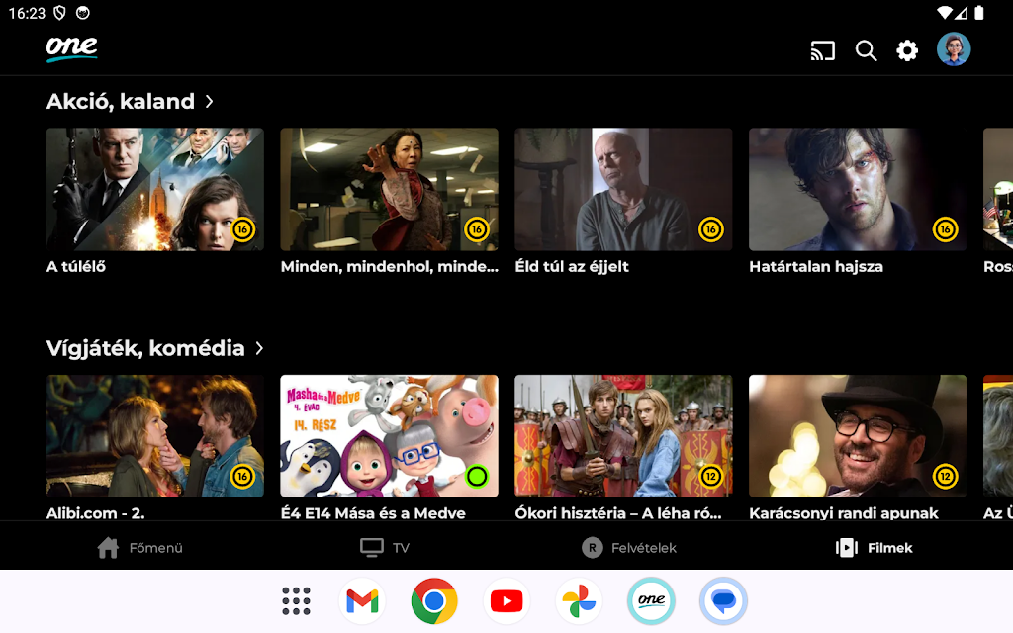Switch to the Főmenü tab
The height and width of the screenshot is (633, 1013).
[x=140, y=548]
